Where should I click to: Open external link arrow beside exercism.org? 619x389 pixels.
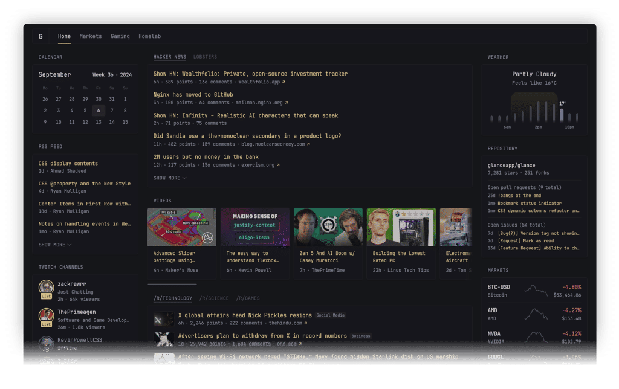point(278,166)
